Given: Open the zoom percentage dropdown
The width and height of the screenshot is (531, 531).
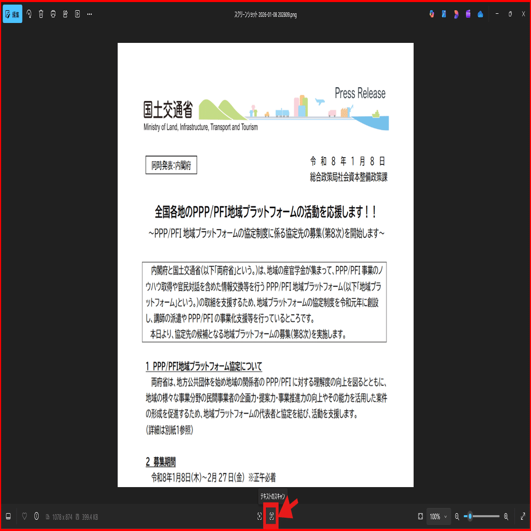Looking at the screenshot, I should [x=438, y=516].
